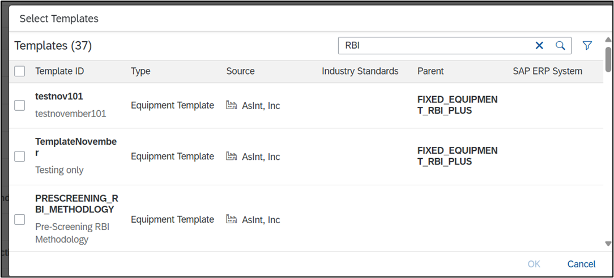This screenshot has width=614, height=278.
Task: Click the Industry Standards column header
Action: (360, 71)
